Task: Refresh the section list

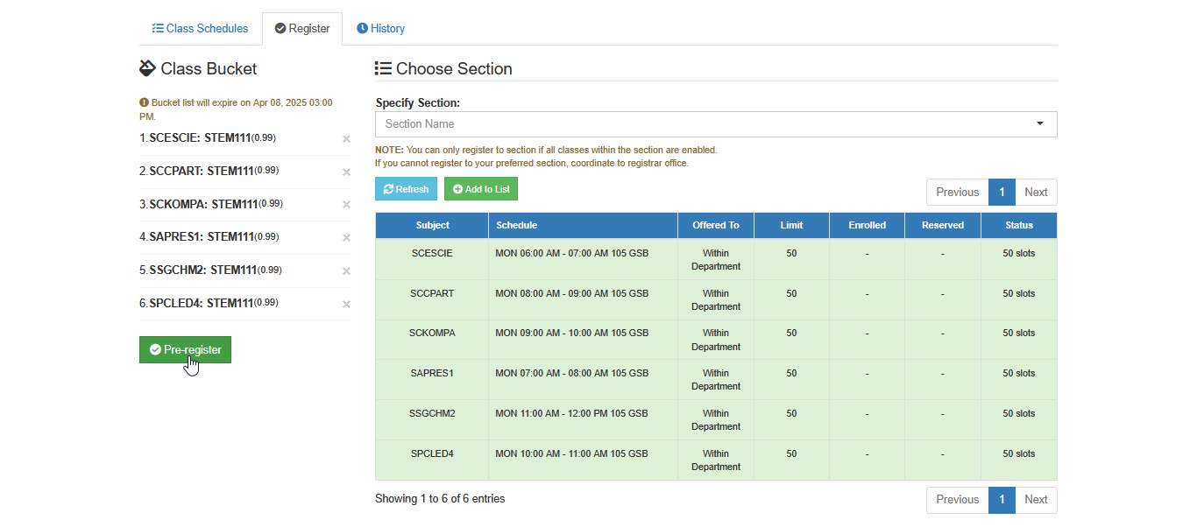Action: pyautogui.click(x=407, y=189)
